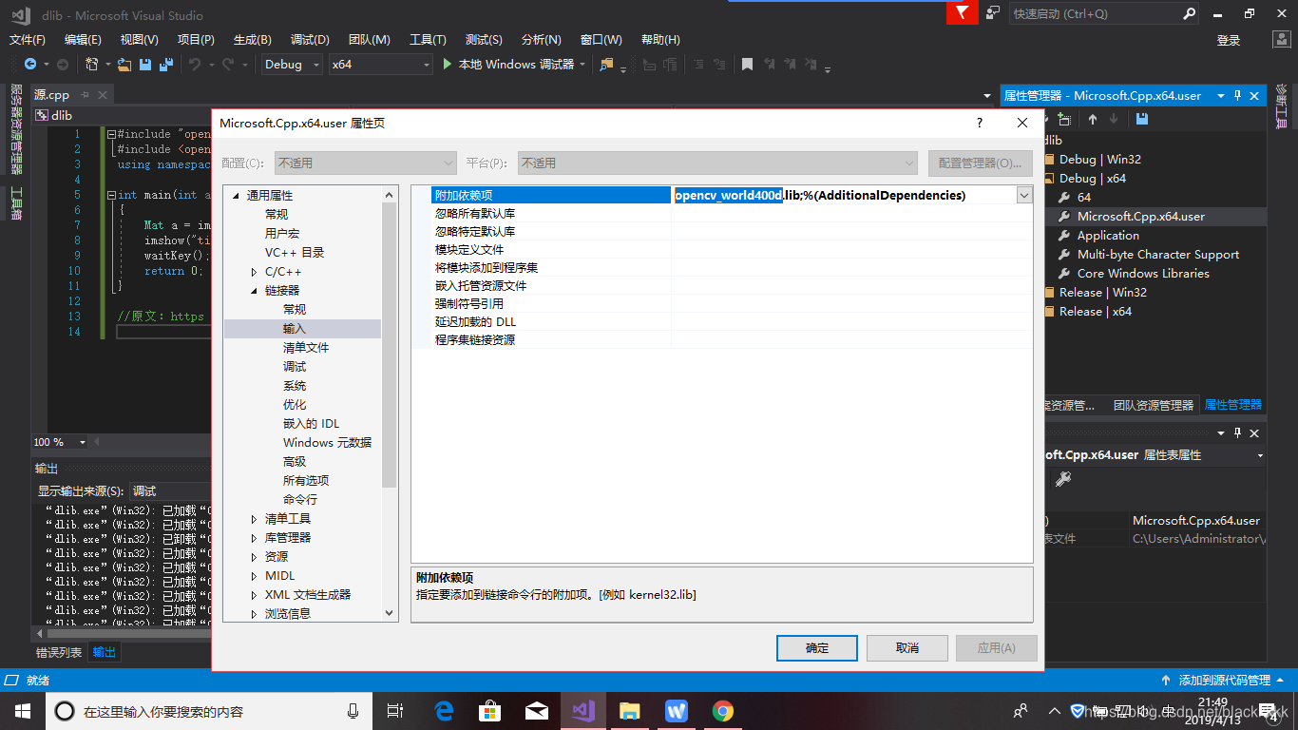Click the 登录 sign-in link
1298x730 pixels.
tap(1229, 40)
